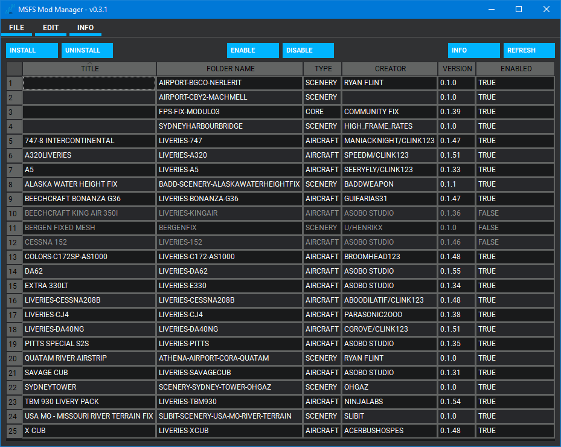This screenshot has width=561, height=447.
Task: Click the INSTALL button
Action: 32,50
